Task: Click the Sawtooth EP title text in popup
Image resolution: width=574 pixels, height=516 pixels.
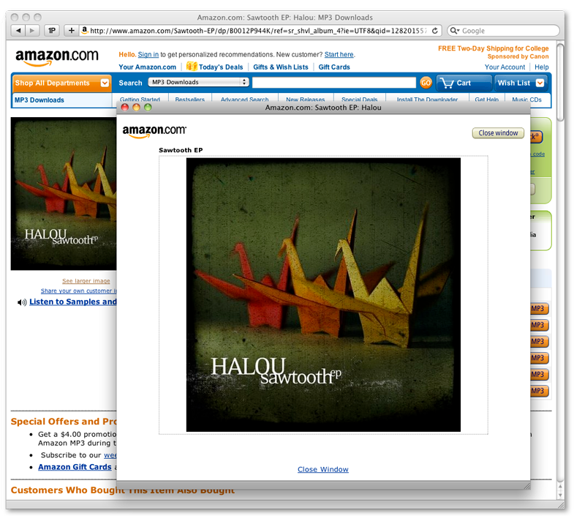Action: pos(181,150)
